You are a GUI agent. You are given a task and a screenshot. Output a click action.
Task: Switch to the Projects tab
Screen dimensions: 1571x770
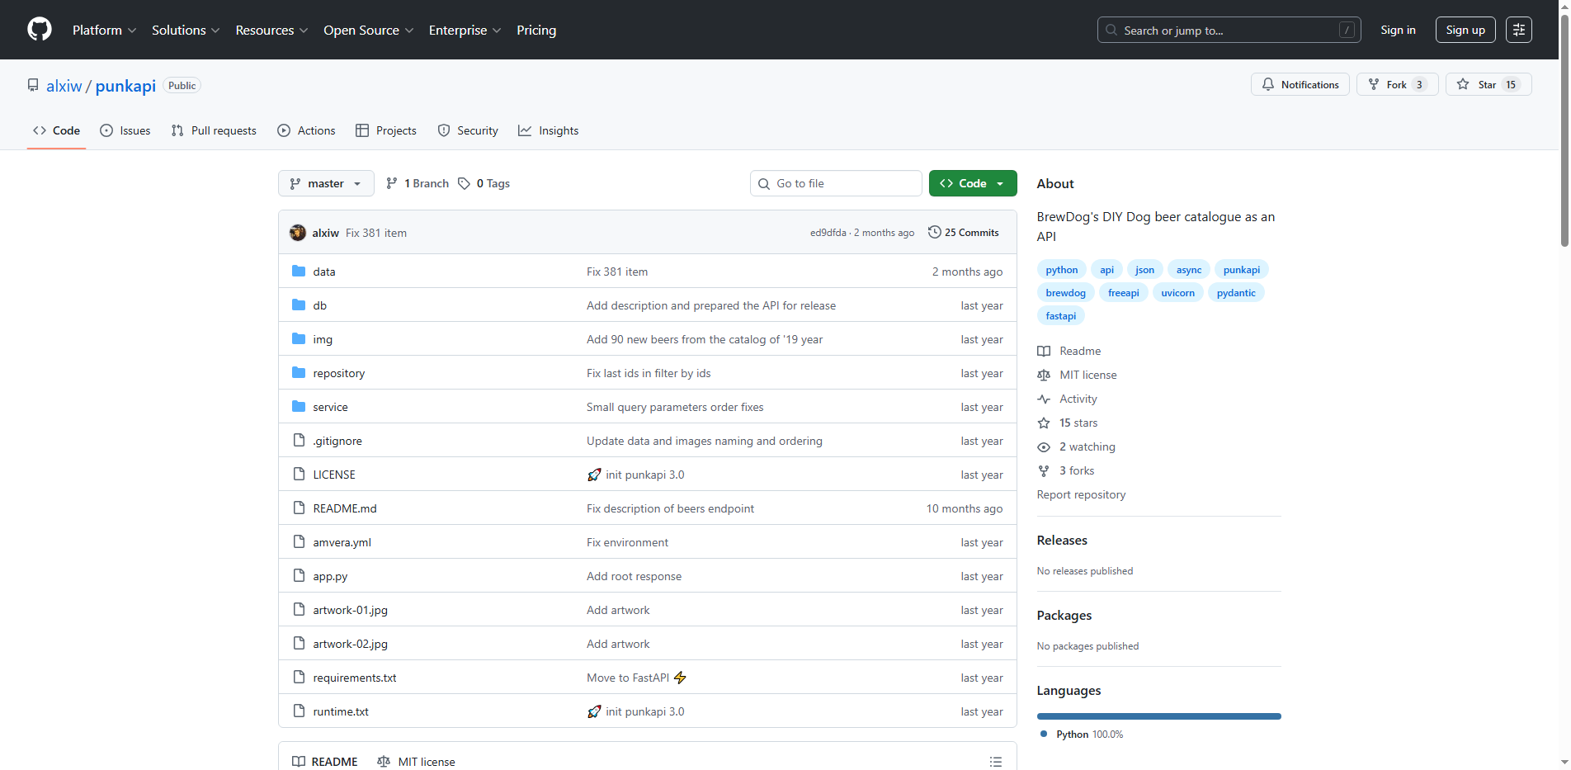click(386, 130)
